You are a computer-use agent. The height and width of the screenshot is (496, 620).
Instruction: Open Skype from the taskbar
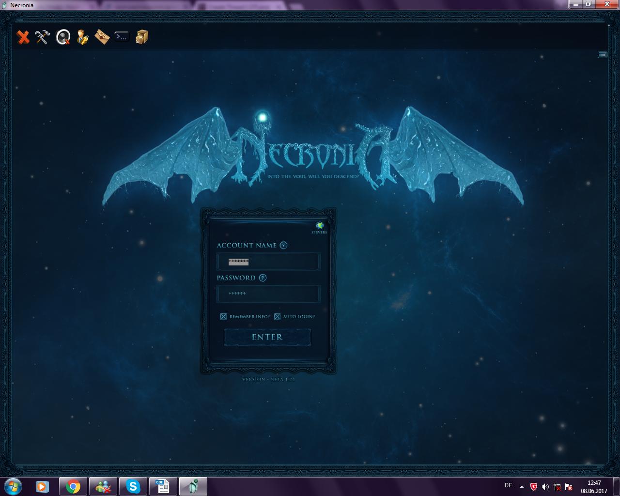(x=133, y=486)
